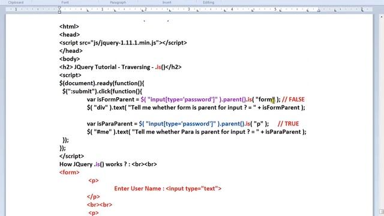Screen dimensions: 384x216
Task: Click the // TRUE comment
Action: [x=288, y=124]
